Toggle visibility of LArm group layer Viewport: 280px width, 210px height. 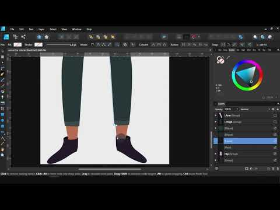[275, 116]
